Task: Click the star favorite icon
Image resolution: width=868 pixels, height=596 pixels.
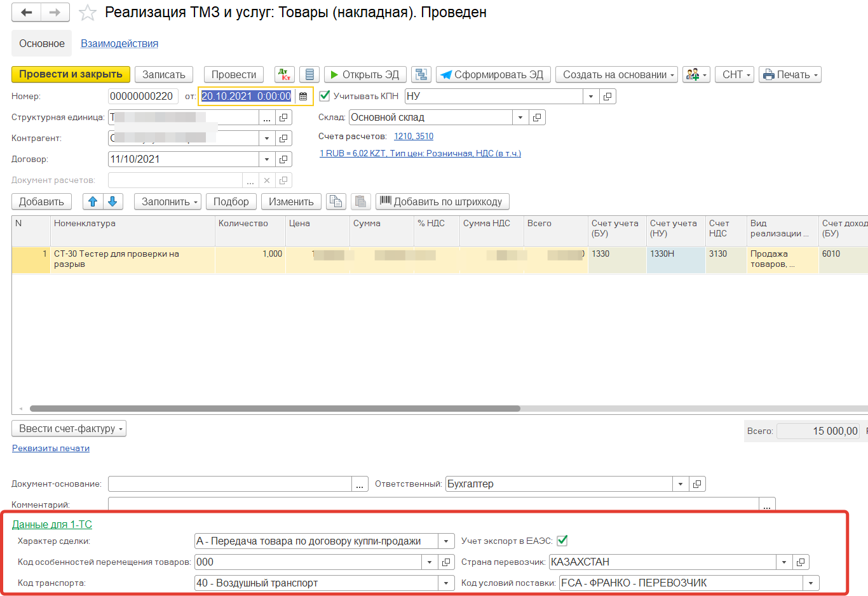Action: tap(88, 13)
